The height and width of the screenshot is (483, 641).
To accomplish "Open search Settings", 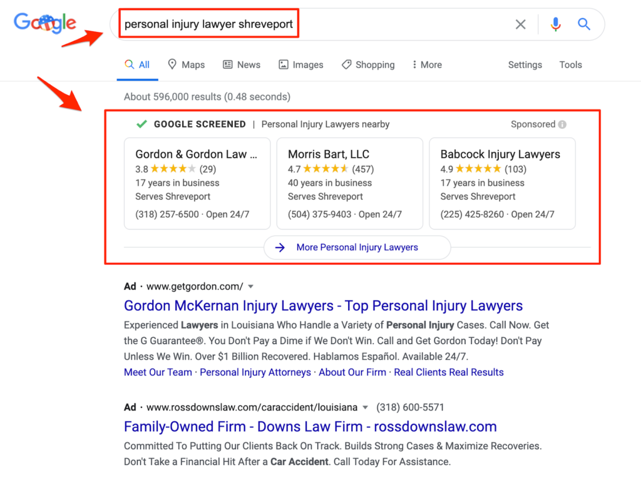I will point(525,64).
